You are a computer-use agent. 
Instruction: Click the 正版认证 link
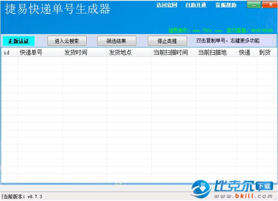tap(19, 41)
